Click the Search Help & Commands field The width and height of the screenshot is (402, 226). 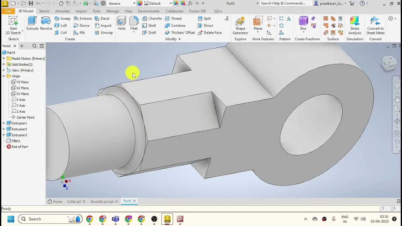(x=286, y=3)
